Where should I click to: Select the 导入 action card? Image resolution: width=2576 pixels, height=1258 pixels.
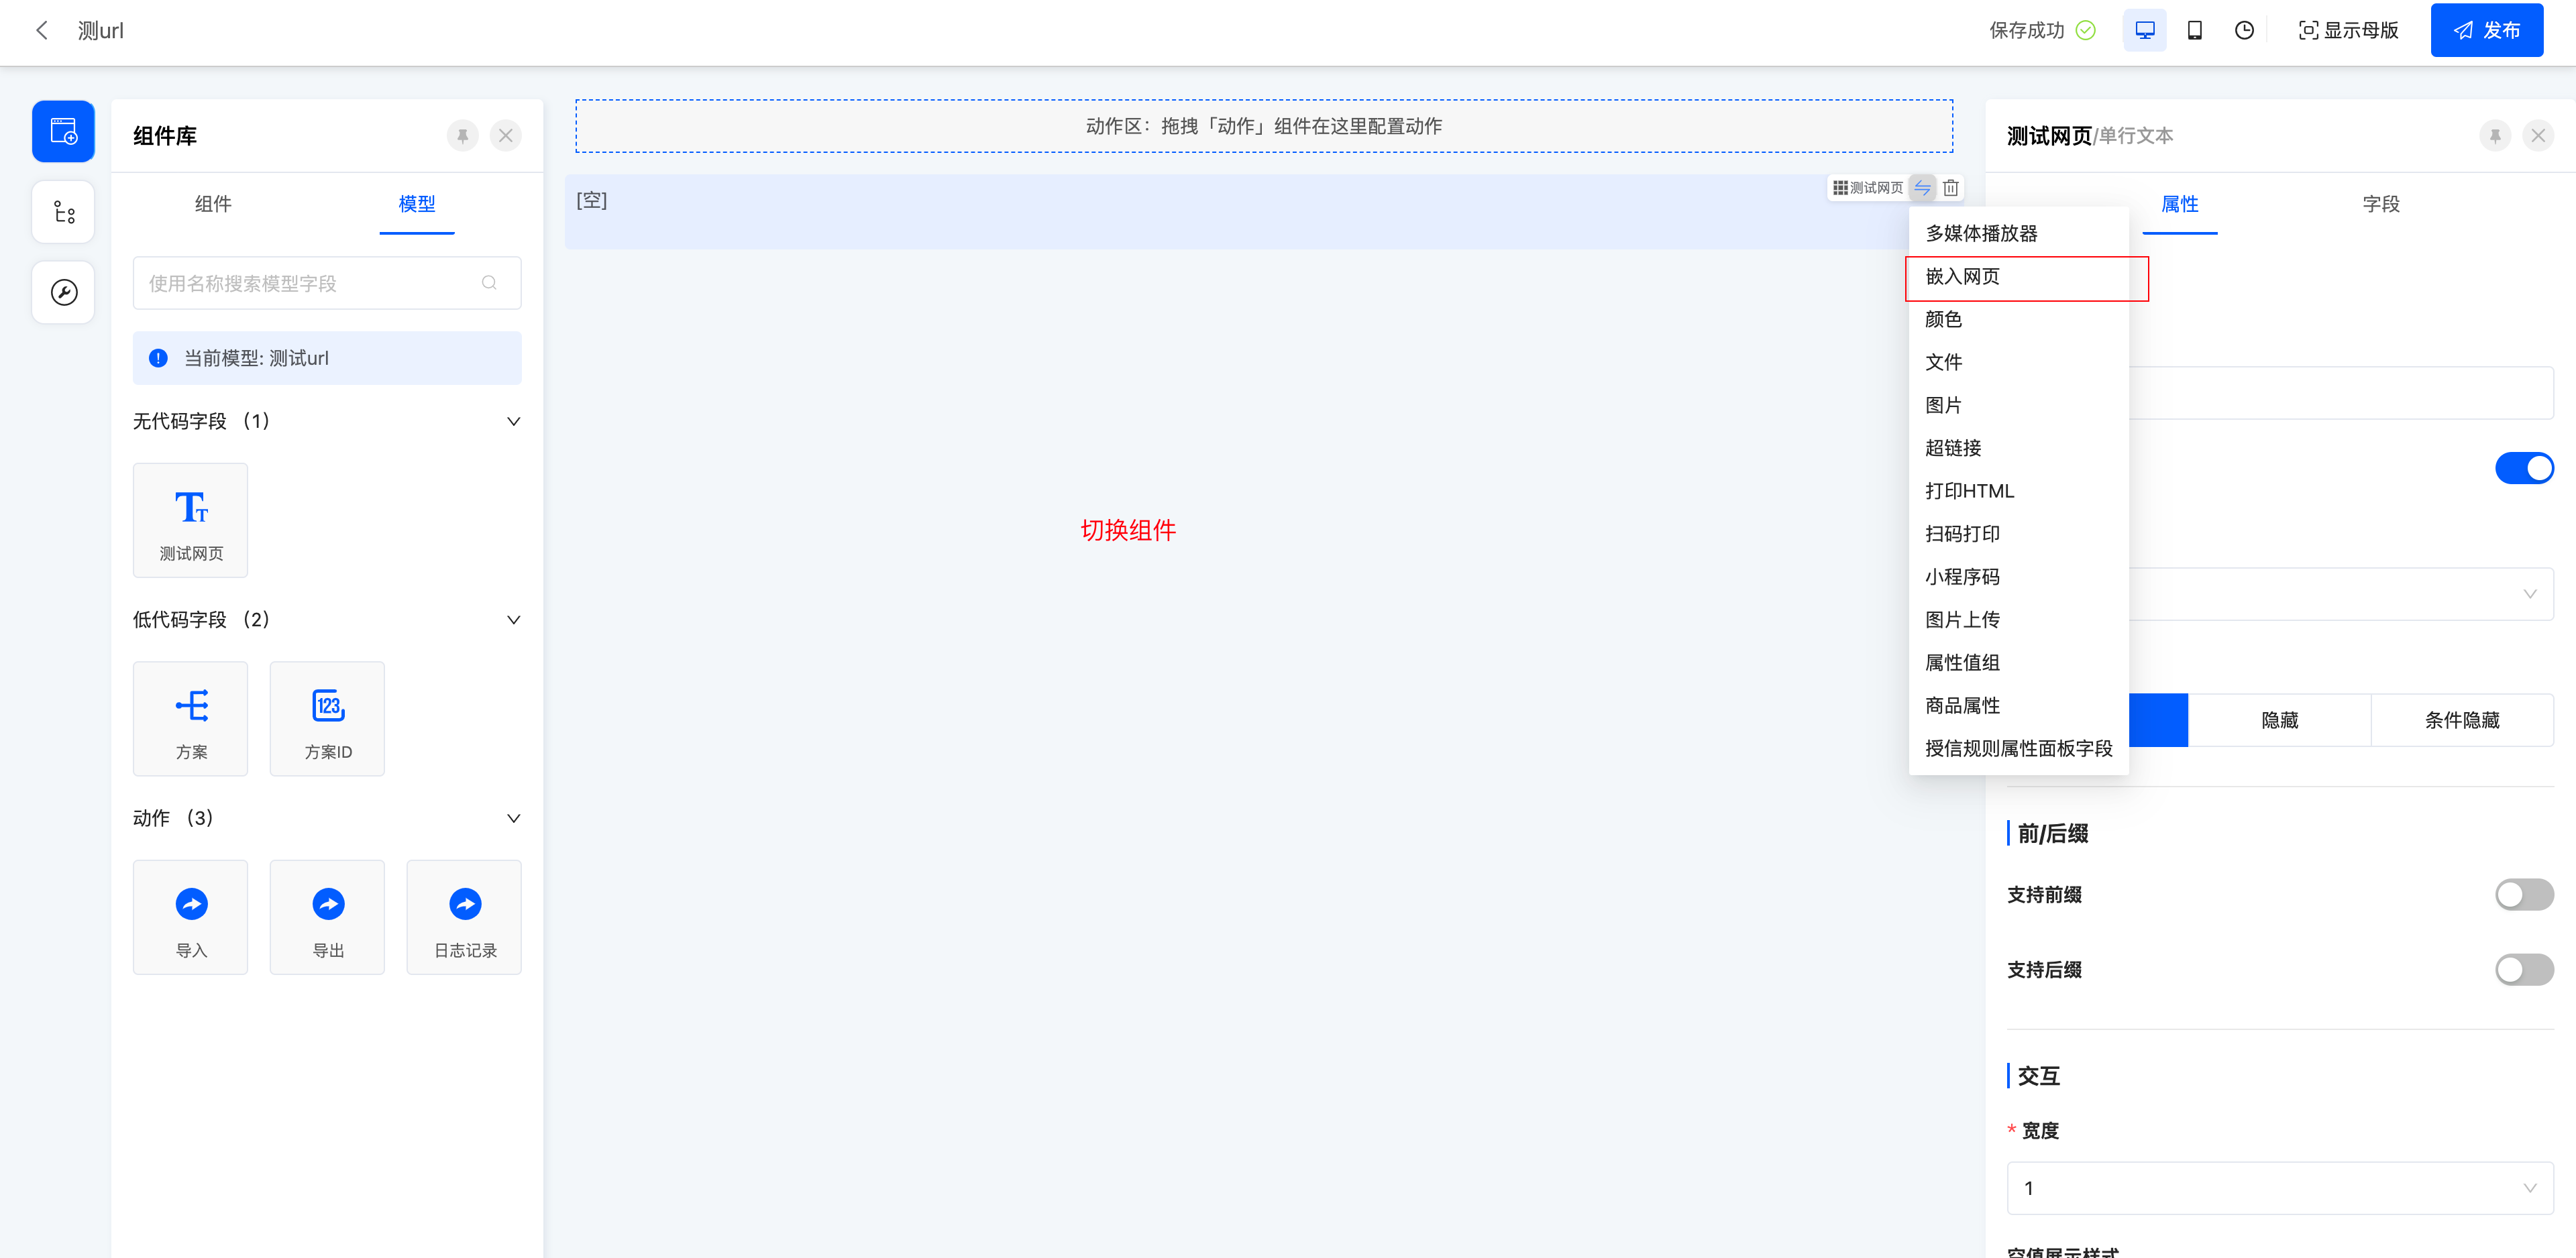tap(190, 917)
